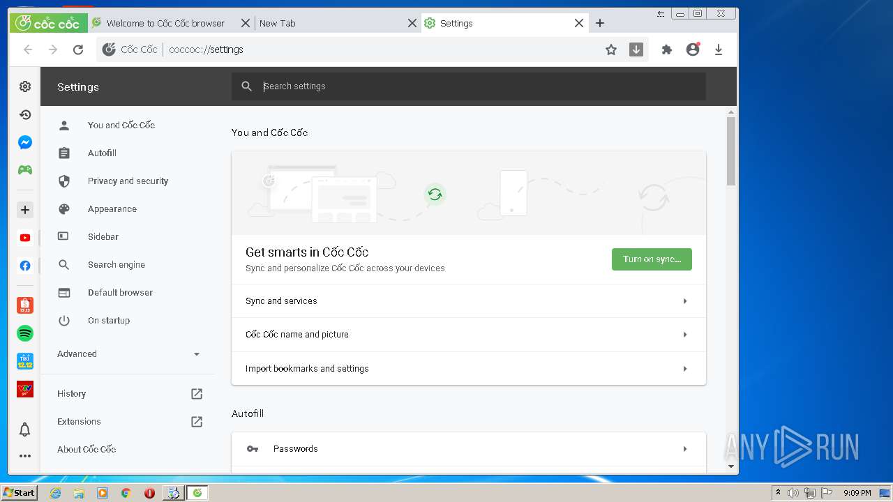Click the volume icon in system tray
Screen dimensions: 893x502
tap(793, 493)
